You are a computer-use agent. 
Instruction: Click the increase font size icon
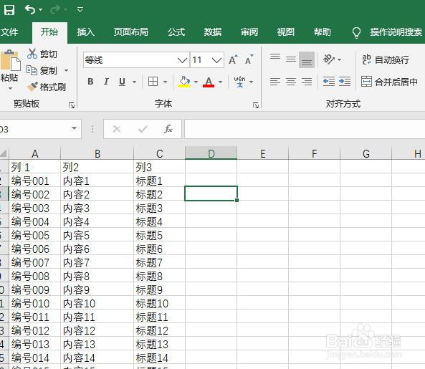point(233,59)
